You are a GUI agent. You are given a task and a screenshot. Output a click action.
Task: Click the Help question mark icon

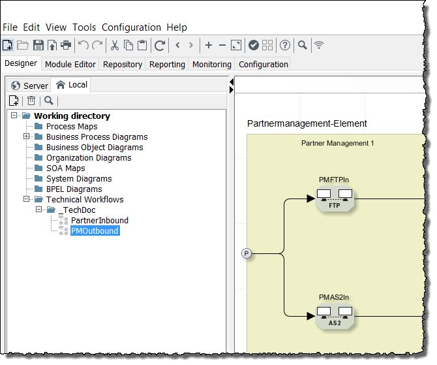pos(285,45)
